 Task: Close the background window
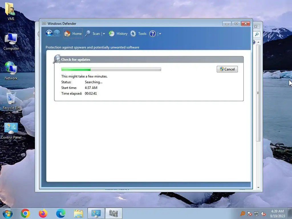pyautogui.click(x=256, y=27)
